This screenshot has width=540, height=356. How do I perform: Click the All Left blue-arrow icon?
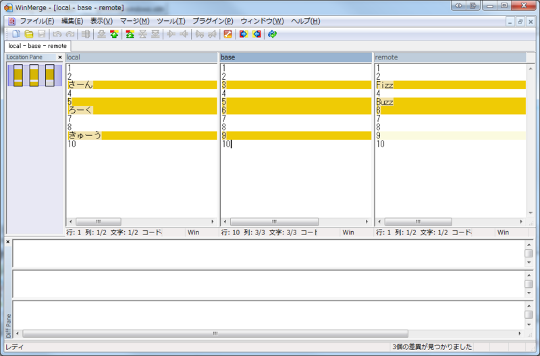coord(256,34)
